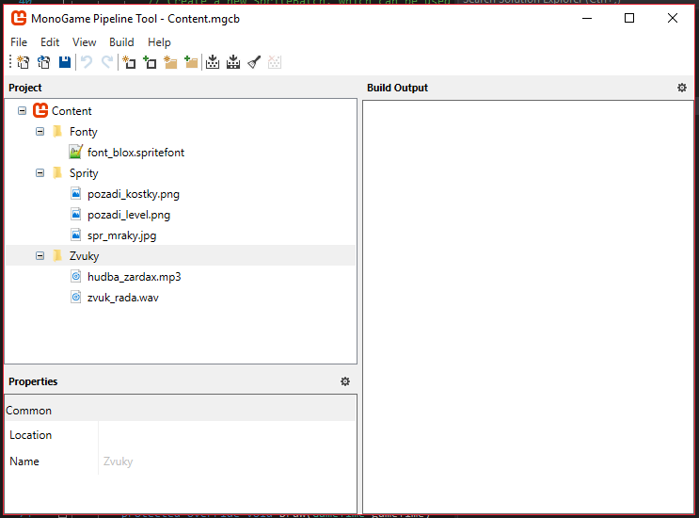Collapse the Zvuky folder
Viewport: 699px width, 518px height.
coord(40,256)
